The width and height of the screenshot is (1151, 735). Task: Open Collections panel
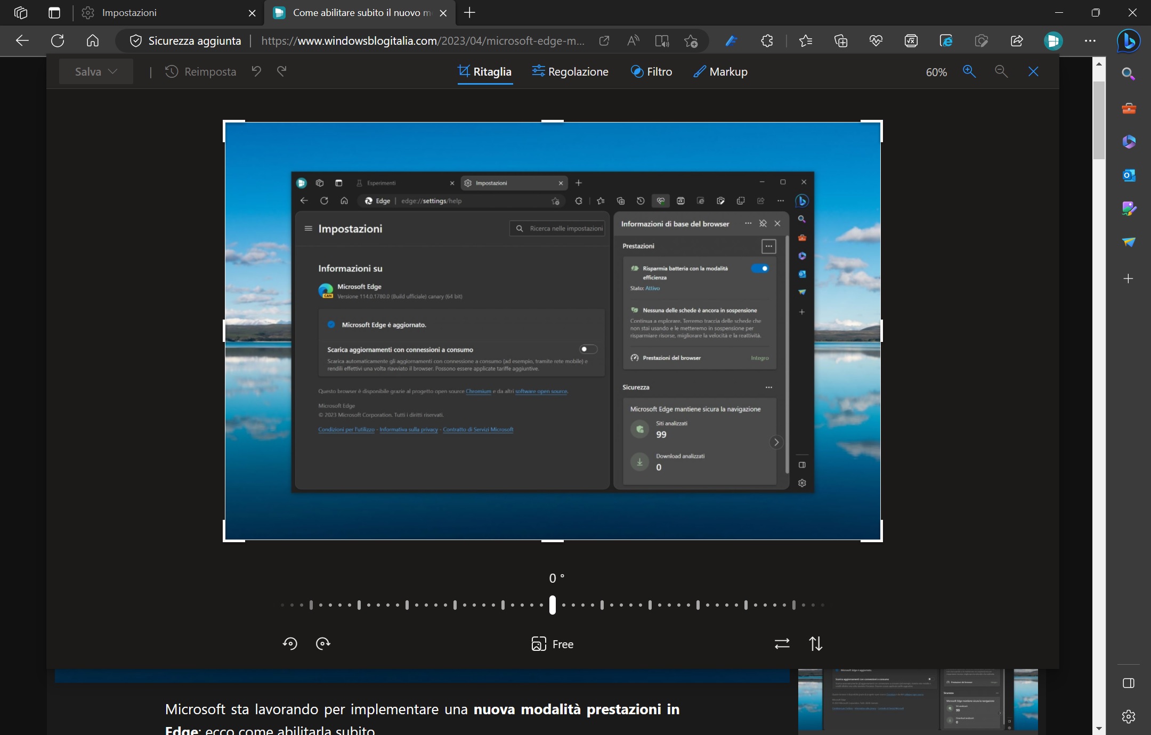point(841,41)
